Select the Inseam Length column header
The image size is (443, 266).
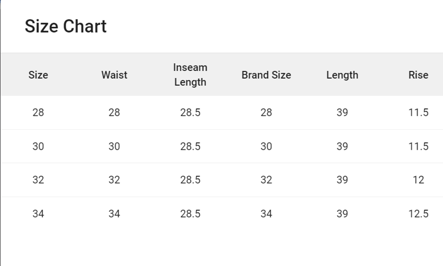[190, 75]
